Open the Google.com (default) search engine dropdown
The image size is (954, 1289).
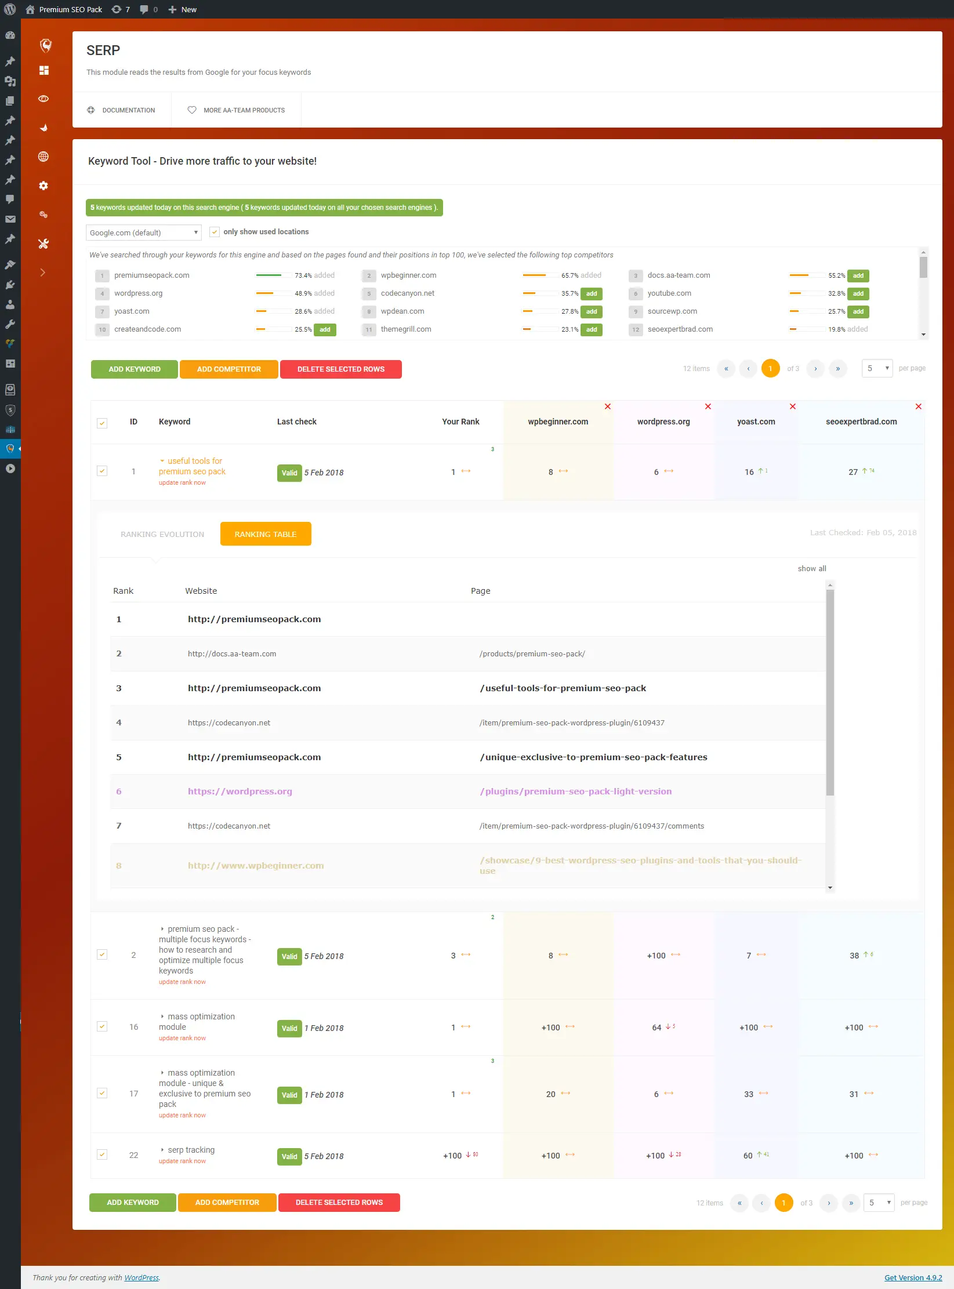click(x=144, y=233)
